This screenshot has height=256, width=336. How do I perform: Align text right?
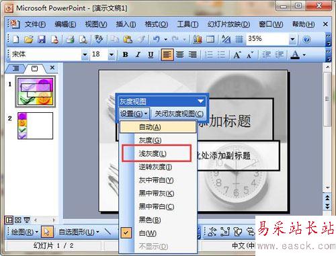192,54
